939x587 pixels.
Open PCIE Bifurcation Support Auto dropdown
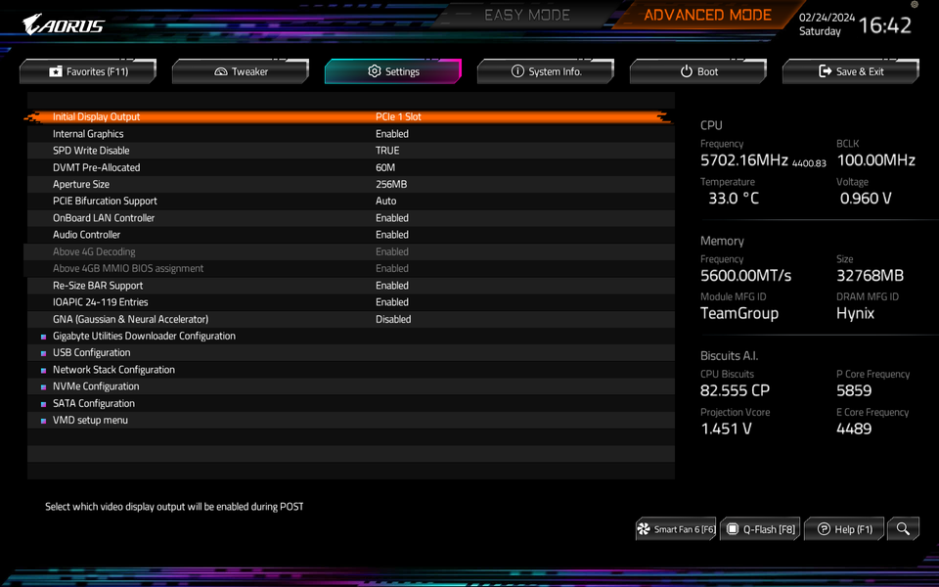pyautogui.click(x=385, y=201)
